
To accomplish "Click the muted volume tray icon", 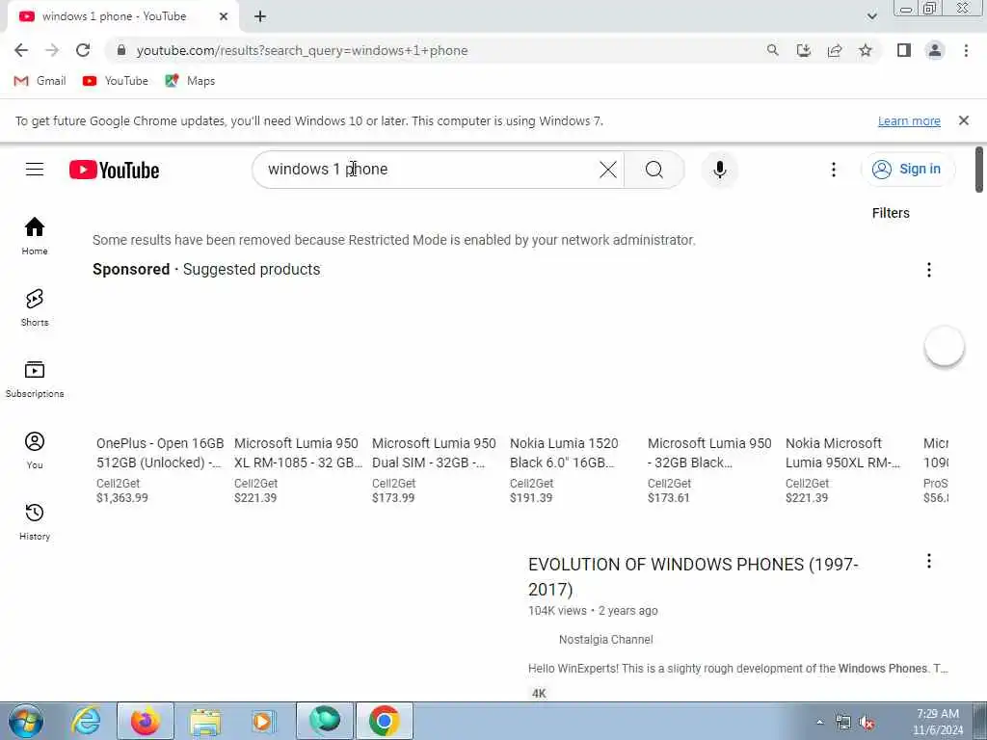I will [867, 723].
